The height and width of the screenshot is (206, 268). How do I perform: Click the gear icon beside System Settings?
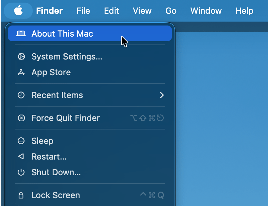point(21,57)
